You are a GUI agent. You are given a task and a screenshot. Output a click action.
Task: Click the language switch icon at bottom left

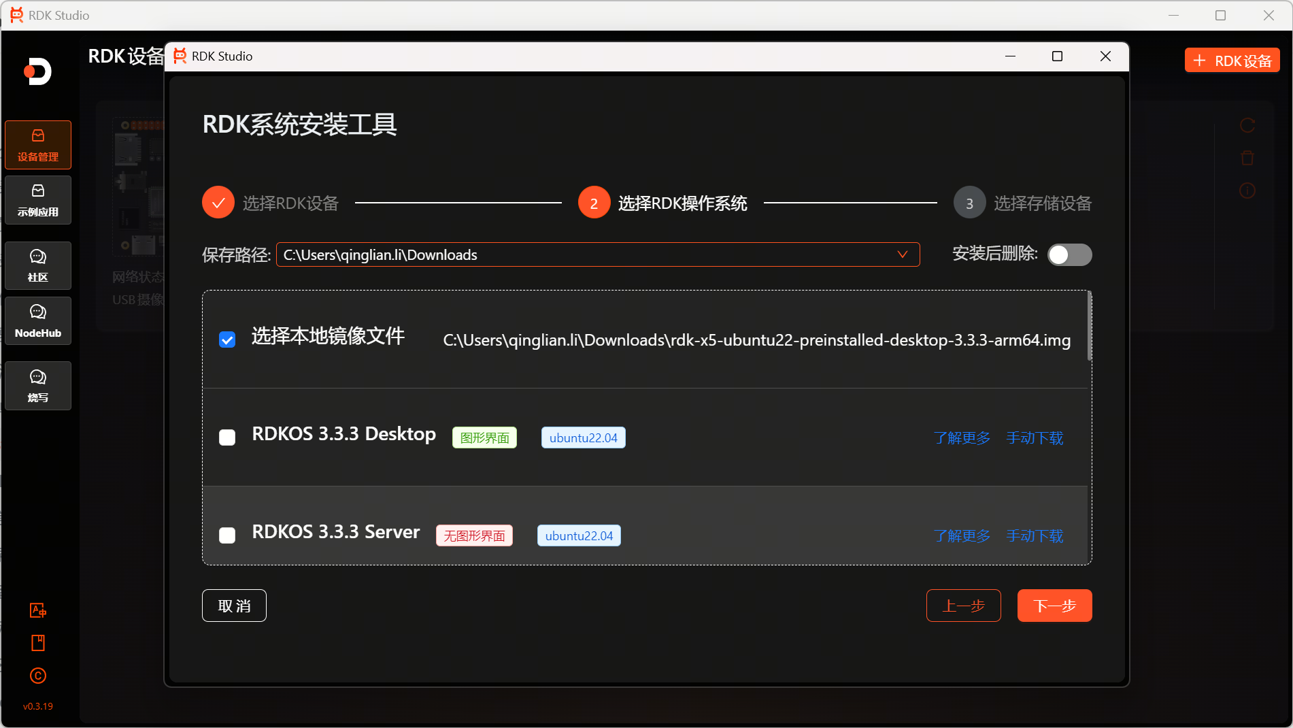point(37,610)
